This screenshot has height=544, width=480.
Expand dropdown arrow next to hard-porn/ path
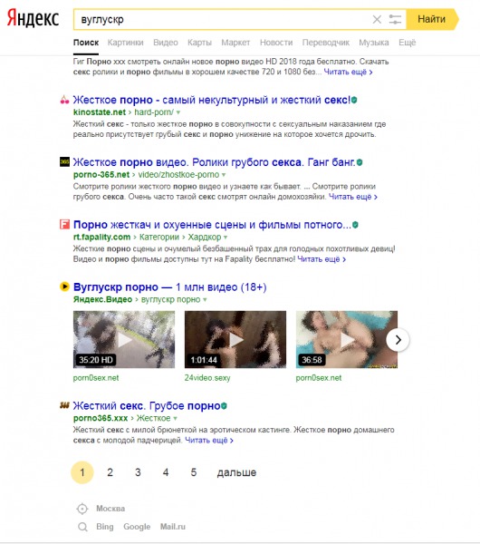click(x=178, y=112)
